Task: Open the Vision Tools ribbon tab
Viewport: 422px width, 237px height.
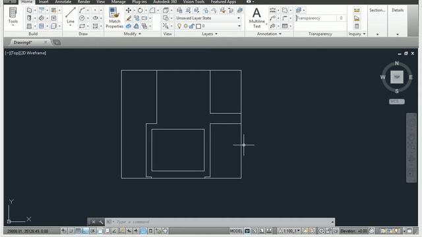Action: 194,2
